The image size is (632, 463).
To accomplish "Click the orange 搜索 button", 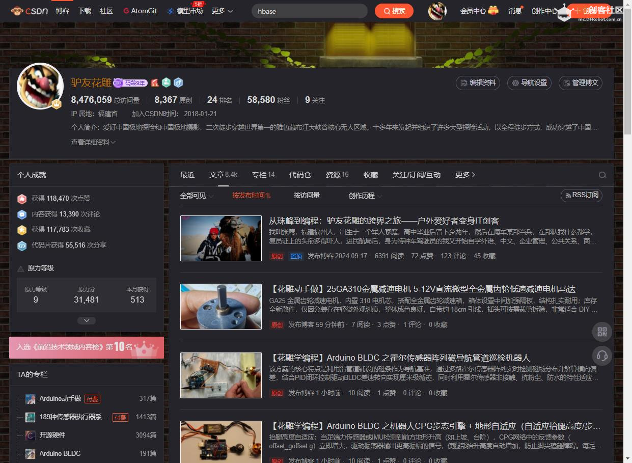I will (394, 11).
